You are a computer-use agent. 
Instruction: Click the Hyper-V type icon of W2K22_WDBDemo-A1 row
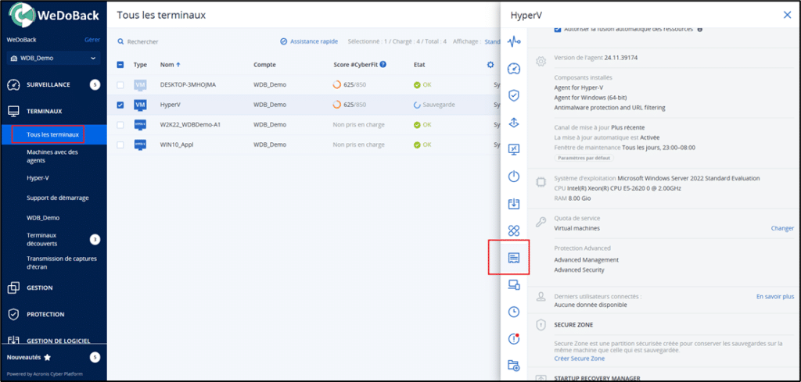click(140, 125)
